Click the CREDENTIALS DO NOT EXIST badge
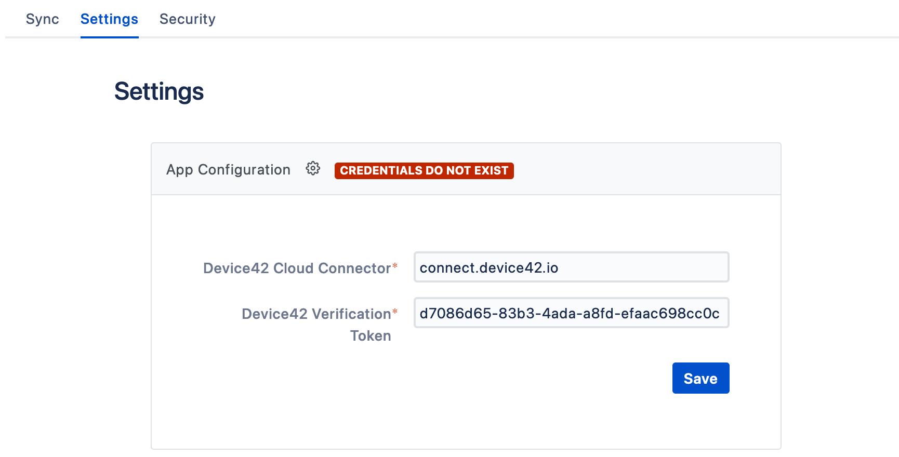 pos(424,171)
